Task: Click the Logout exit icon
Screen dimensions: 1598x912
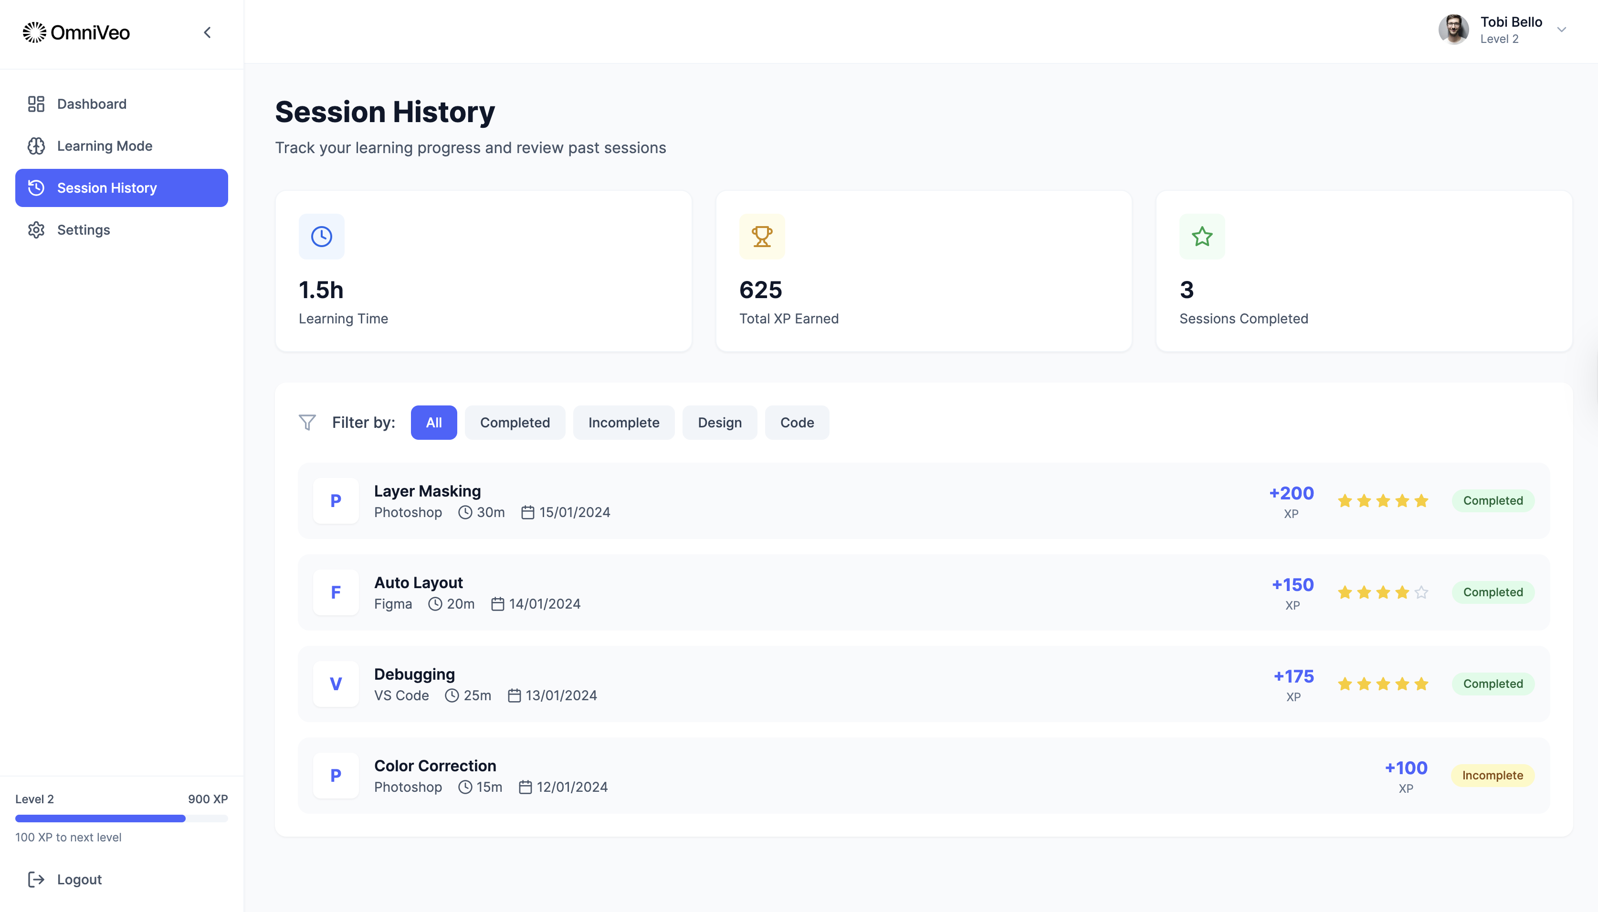Action: tap(36, 880)
